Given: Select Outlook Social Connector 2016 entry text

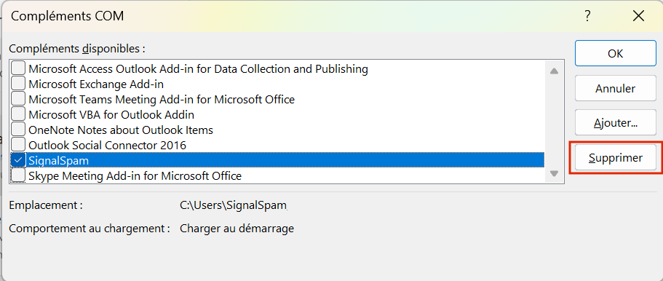Looking at the screenshot, I should point(108,145).
